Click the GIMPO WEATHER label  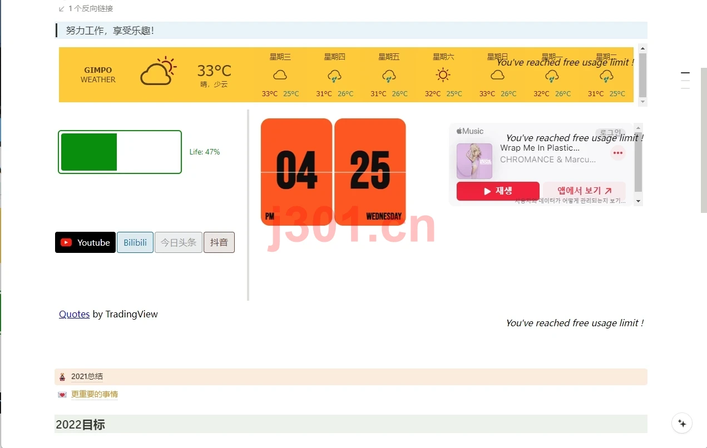(98, 74)
